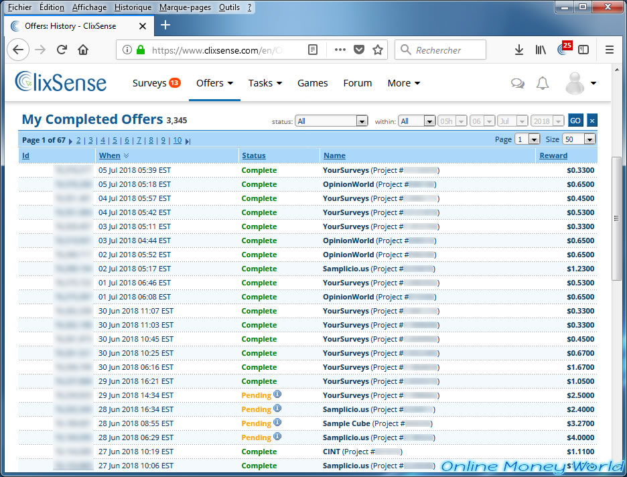Open the notifications bell icon
The width and height of the screenshot is (627, 477).
pos(542,83)
